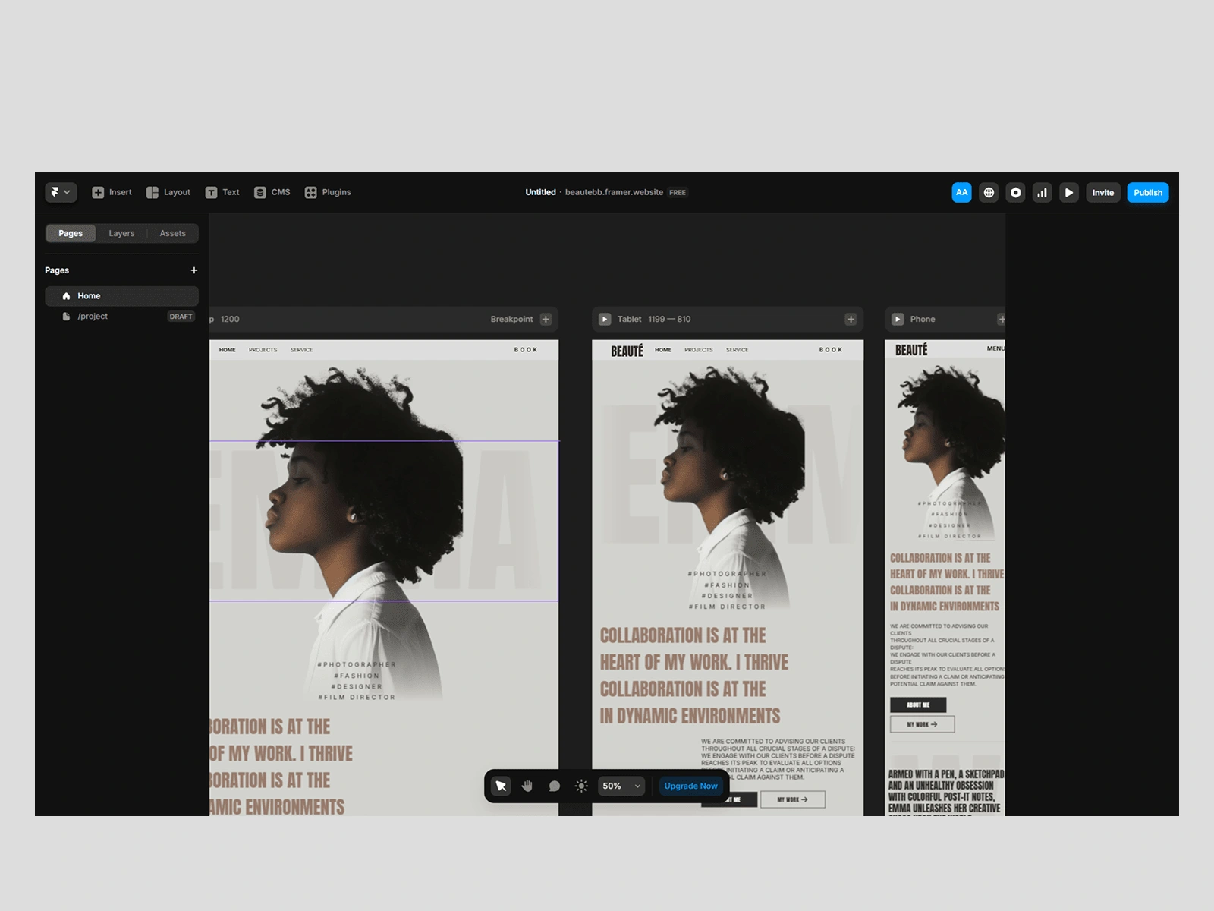Image resolution: width=1214 pixels, height=911 pixels.
Task: Select the Text tool
Action: click(222, 192)
